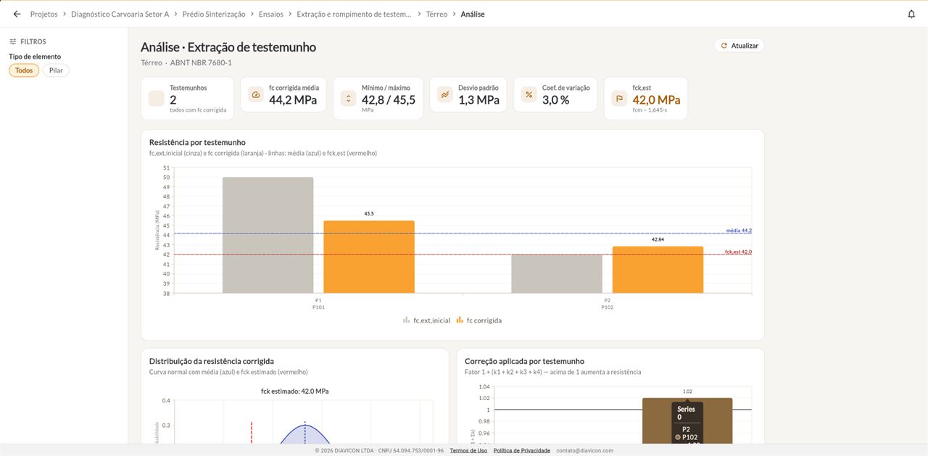Go back with the arrow icon
The image size is (928, 456).
pos(17,14)
